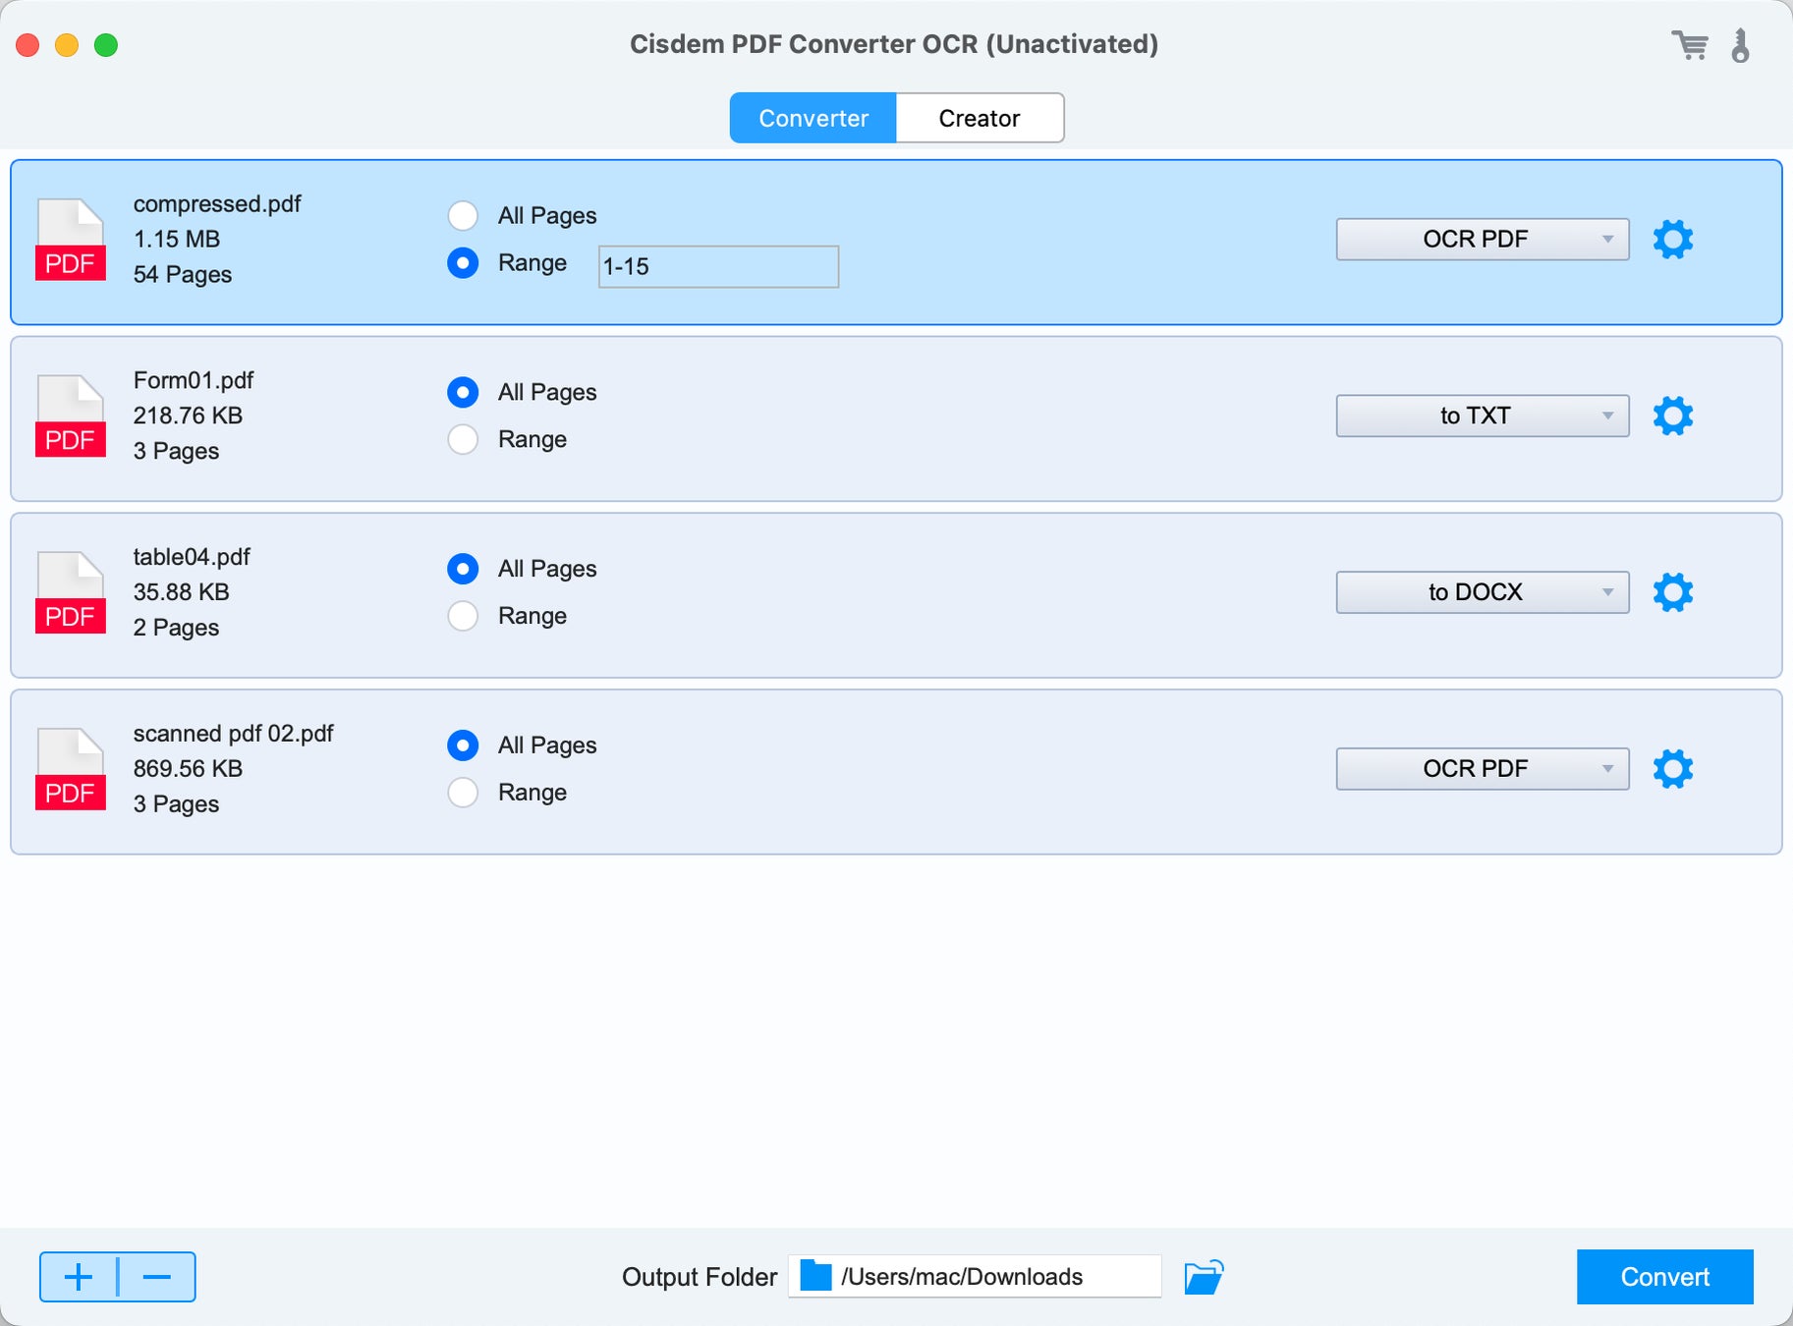Add a file with the plus button
The height and width of the screenshot is (1326, 1793).
(79, 1277)
